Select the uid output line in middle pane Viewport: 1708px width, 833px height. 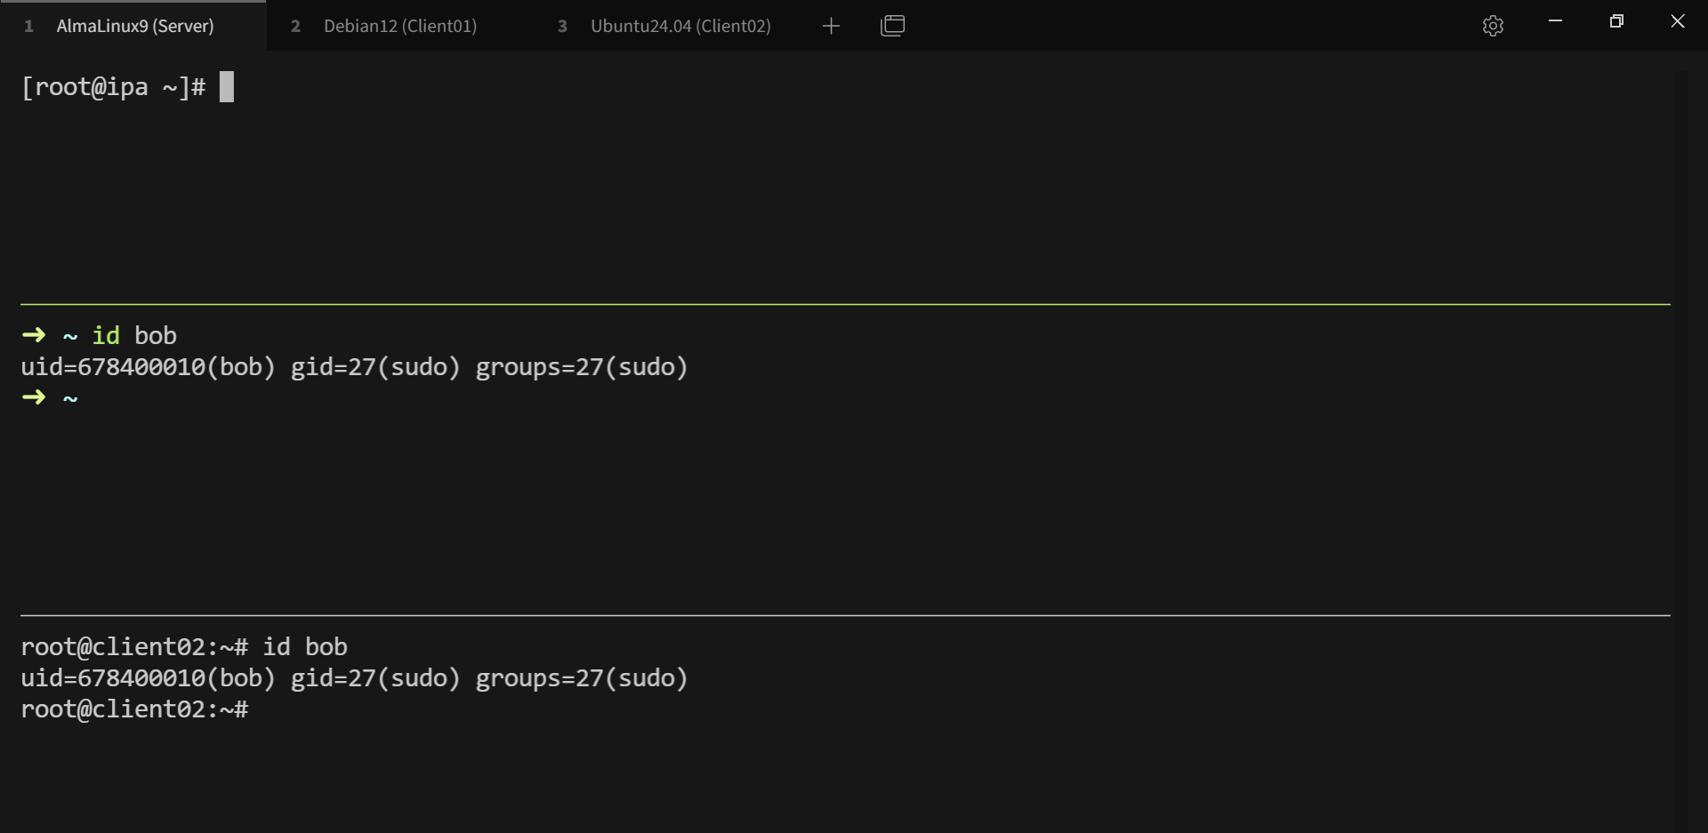(x=354, y=367)
